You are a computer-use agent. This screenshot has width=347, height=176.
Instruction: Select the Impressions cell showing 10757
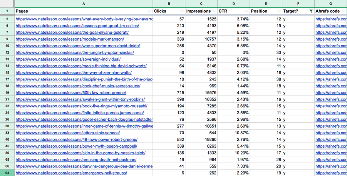(201, 39)
